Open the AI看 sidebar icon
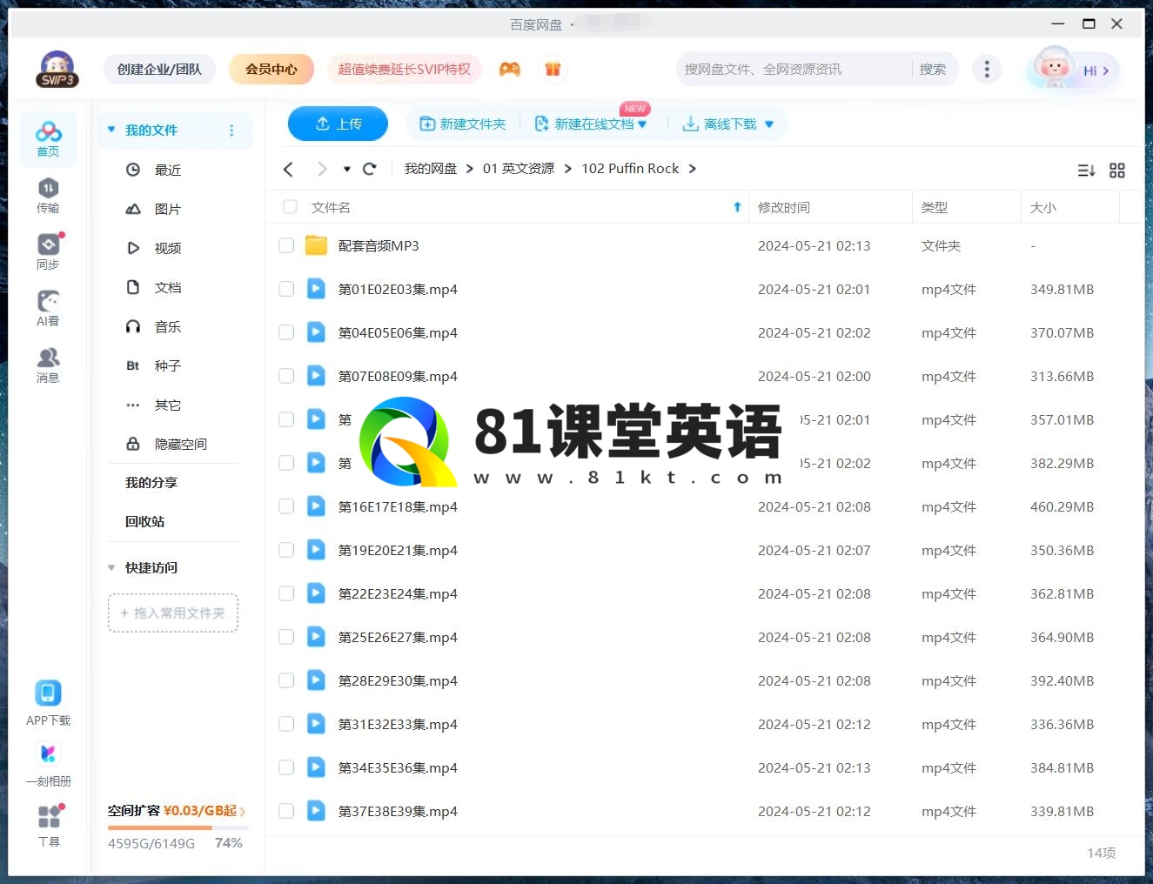This screenshot has height=884, width=1153. click(x=48, y=308)
